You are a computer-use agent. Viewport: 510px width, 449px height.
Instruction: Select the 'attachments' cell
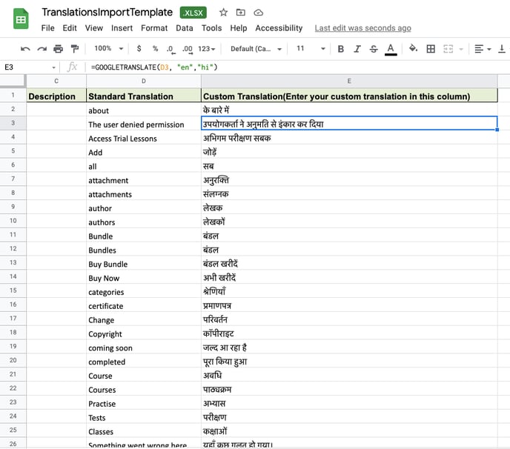coord(144,193)
